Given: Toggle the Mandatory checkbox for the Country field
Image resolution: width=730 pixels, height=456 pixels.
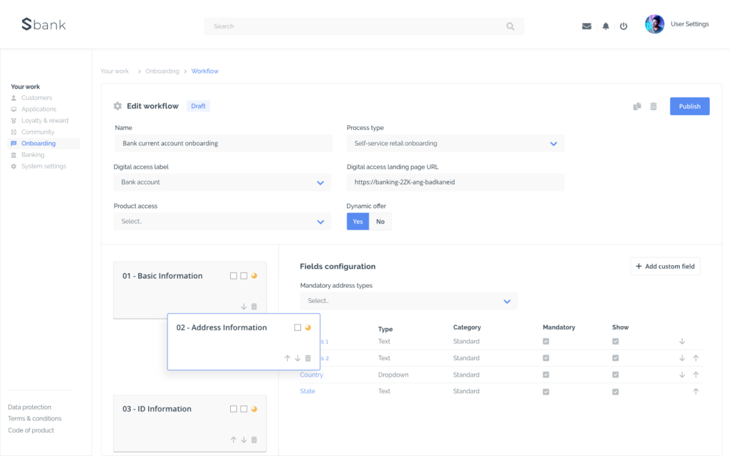Looking at the screenshot, I should (x=545, y=375).
